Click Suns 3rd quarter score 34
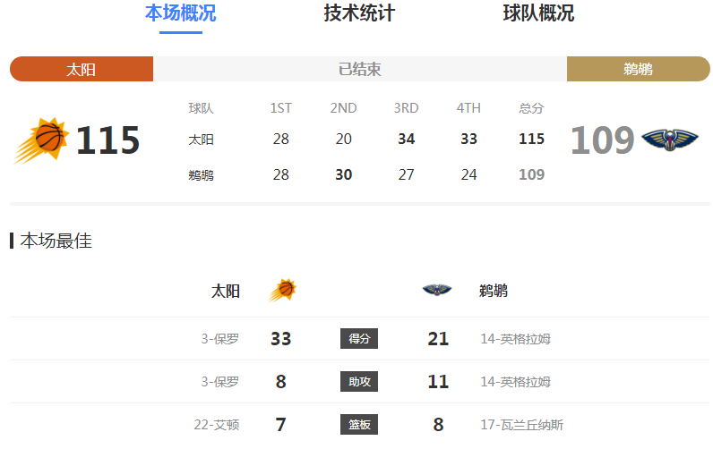The width and height of the screenshot is (713, 449). [x=407, y=139]
